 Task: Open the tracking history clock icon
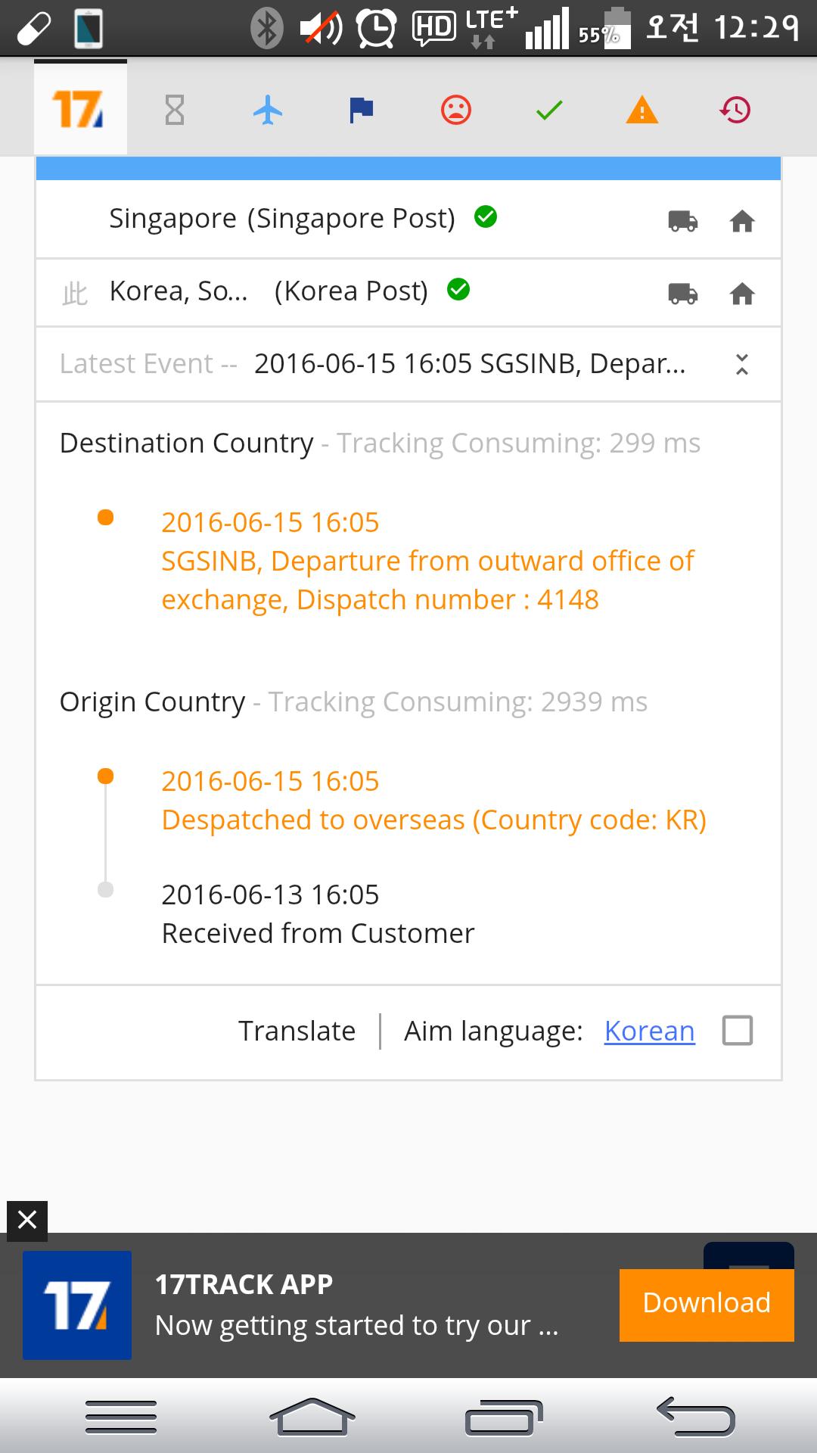pos(735,110)
